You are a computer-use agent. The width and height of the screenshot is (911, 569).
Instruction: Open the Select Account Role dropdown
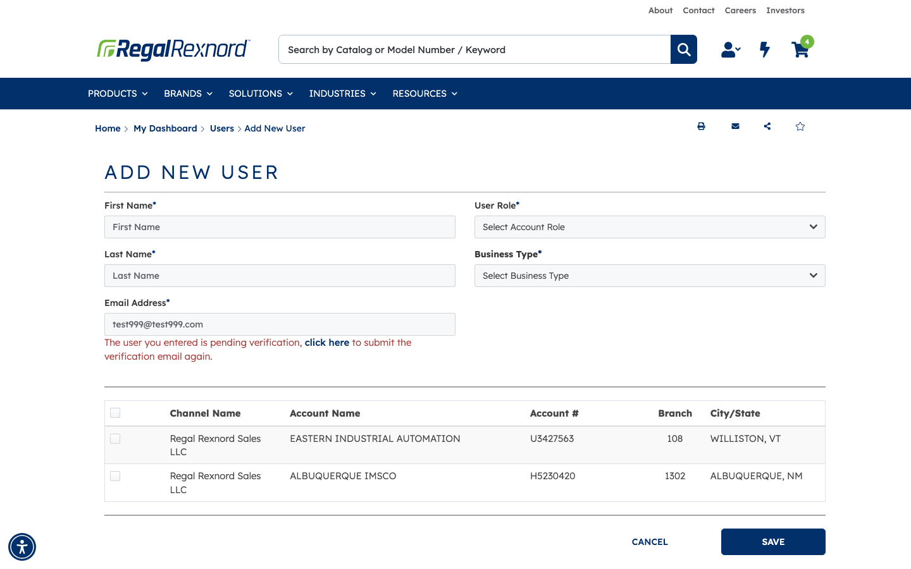(x=650, y=227)
